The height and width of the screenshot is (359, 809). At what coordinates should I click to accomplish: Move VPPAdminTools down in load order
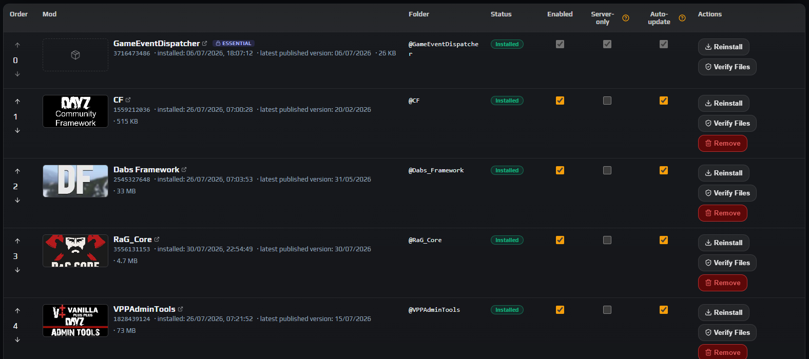tap(17, 340)
